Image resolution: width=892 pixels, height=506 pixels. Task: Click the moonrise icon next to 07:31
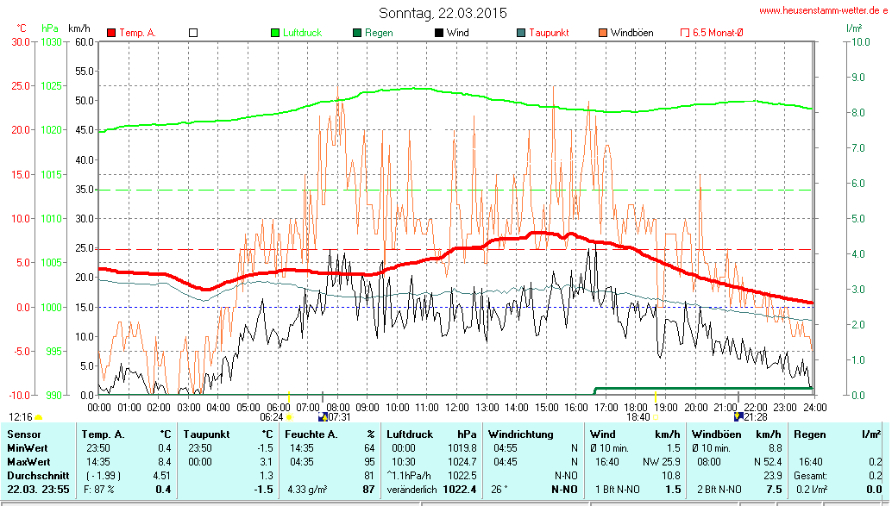coord(324,416)
